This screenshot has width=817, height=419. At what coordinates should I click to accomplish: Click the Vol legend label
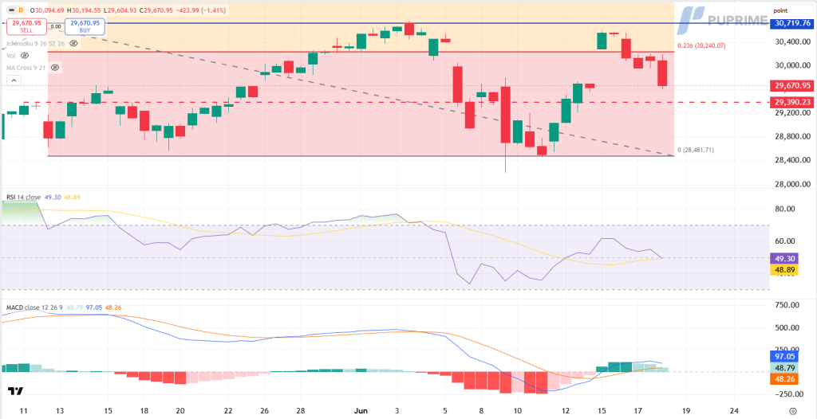point(11,55)
